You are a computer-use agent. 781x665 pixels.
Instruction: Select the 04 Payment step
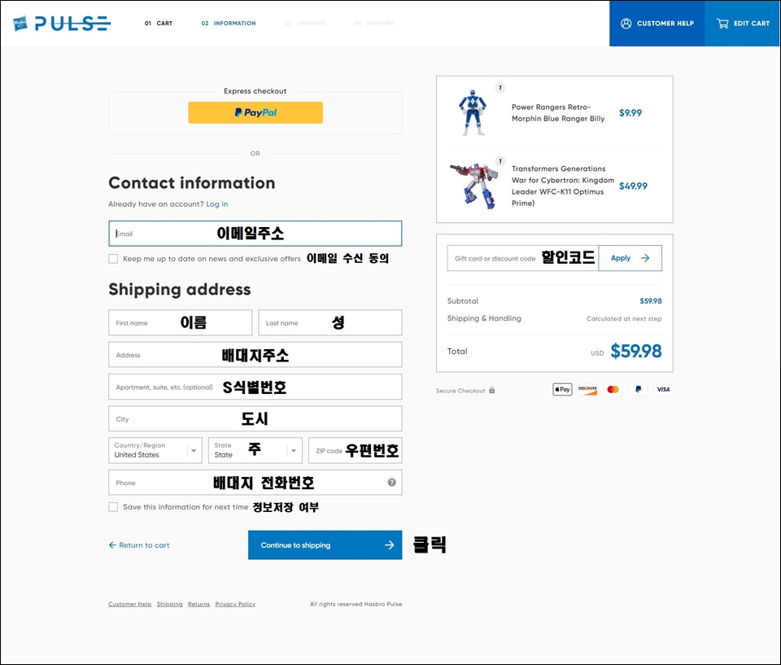click(x=373, y=23)
